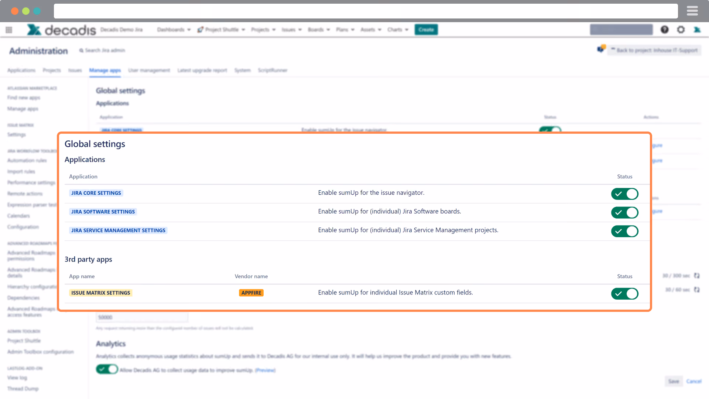Image resolution: width=709 pixels, height=399 pixels.
Task: Click the feedback icon beside Back to project
Action: click(601, 49)
